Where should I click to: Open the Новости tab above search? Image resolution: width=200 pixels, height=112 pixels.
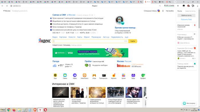(x=72, y=37)
